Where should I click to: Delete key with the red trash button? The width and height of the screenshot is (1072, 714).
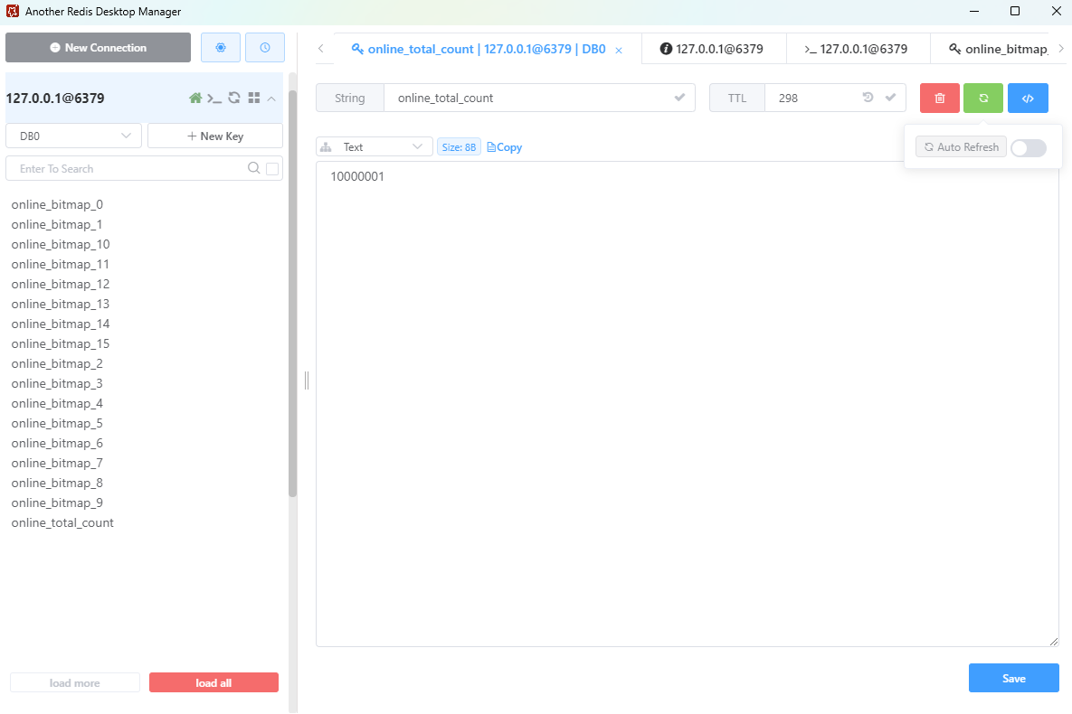click(940, 98)
